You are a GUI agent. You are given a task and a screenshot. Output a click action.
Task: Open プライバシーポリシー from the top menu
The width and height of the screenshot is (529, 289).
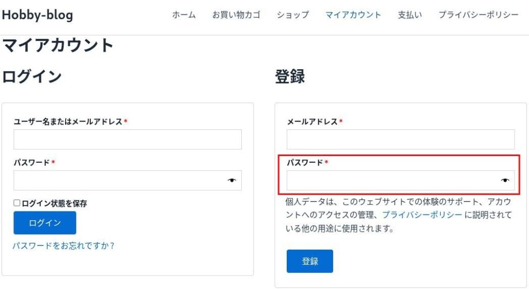click(478, 15)
